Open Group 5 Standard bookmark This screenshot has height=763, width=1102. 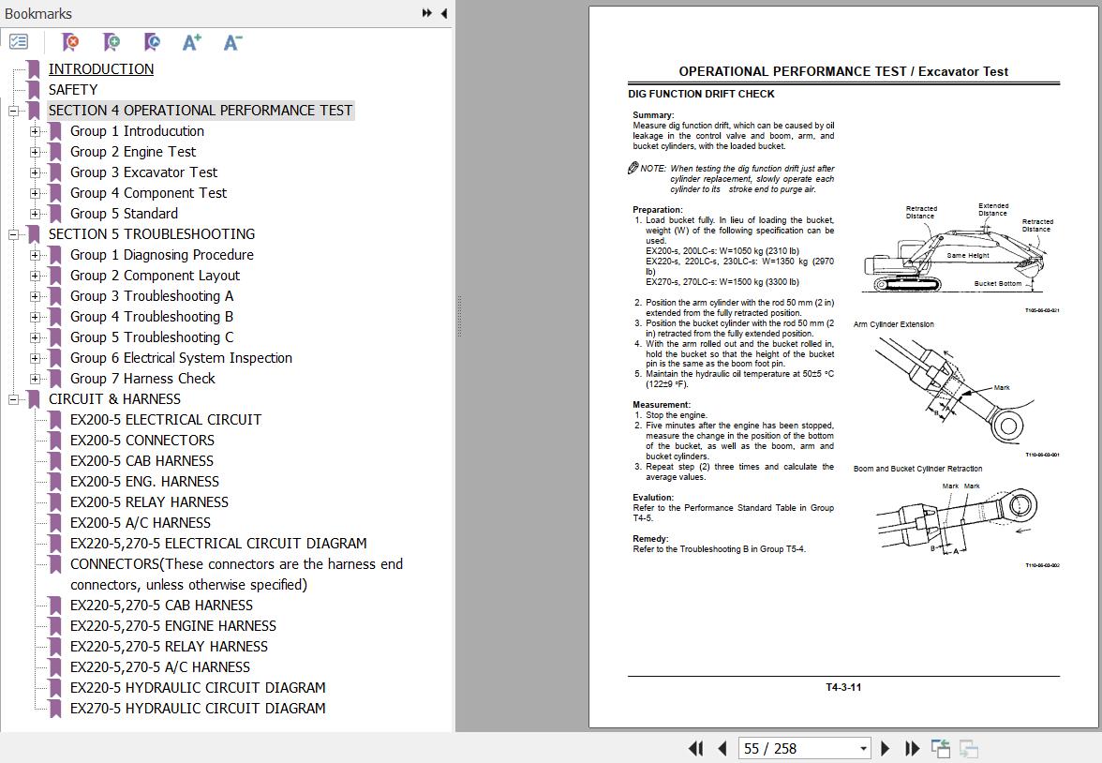[124, 214]
